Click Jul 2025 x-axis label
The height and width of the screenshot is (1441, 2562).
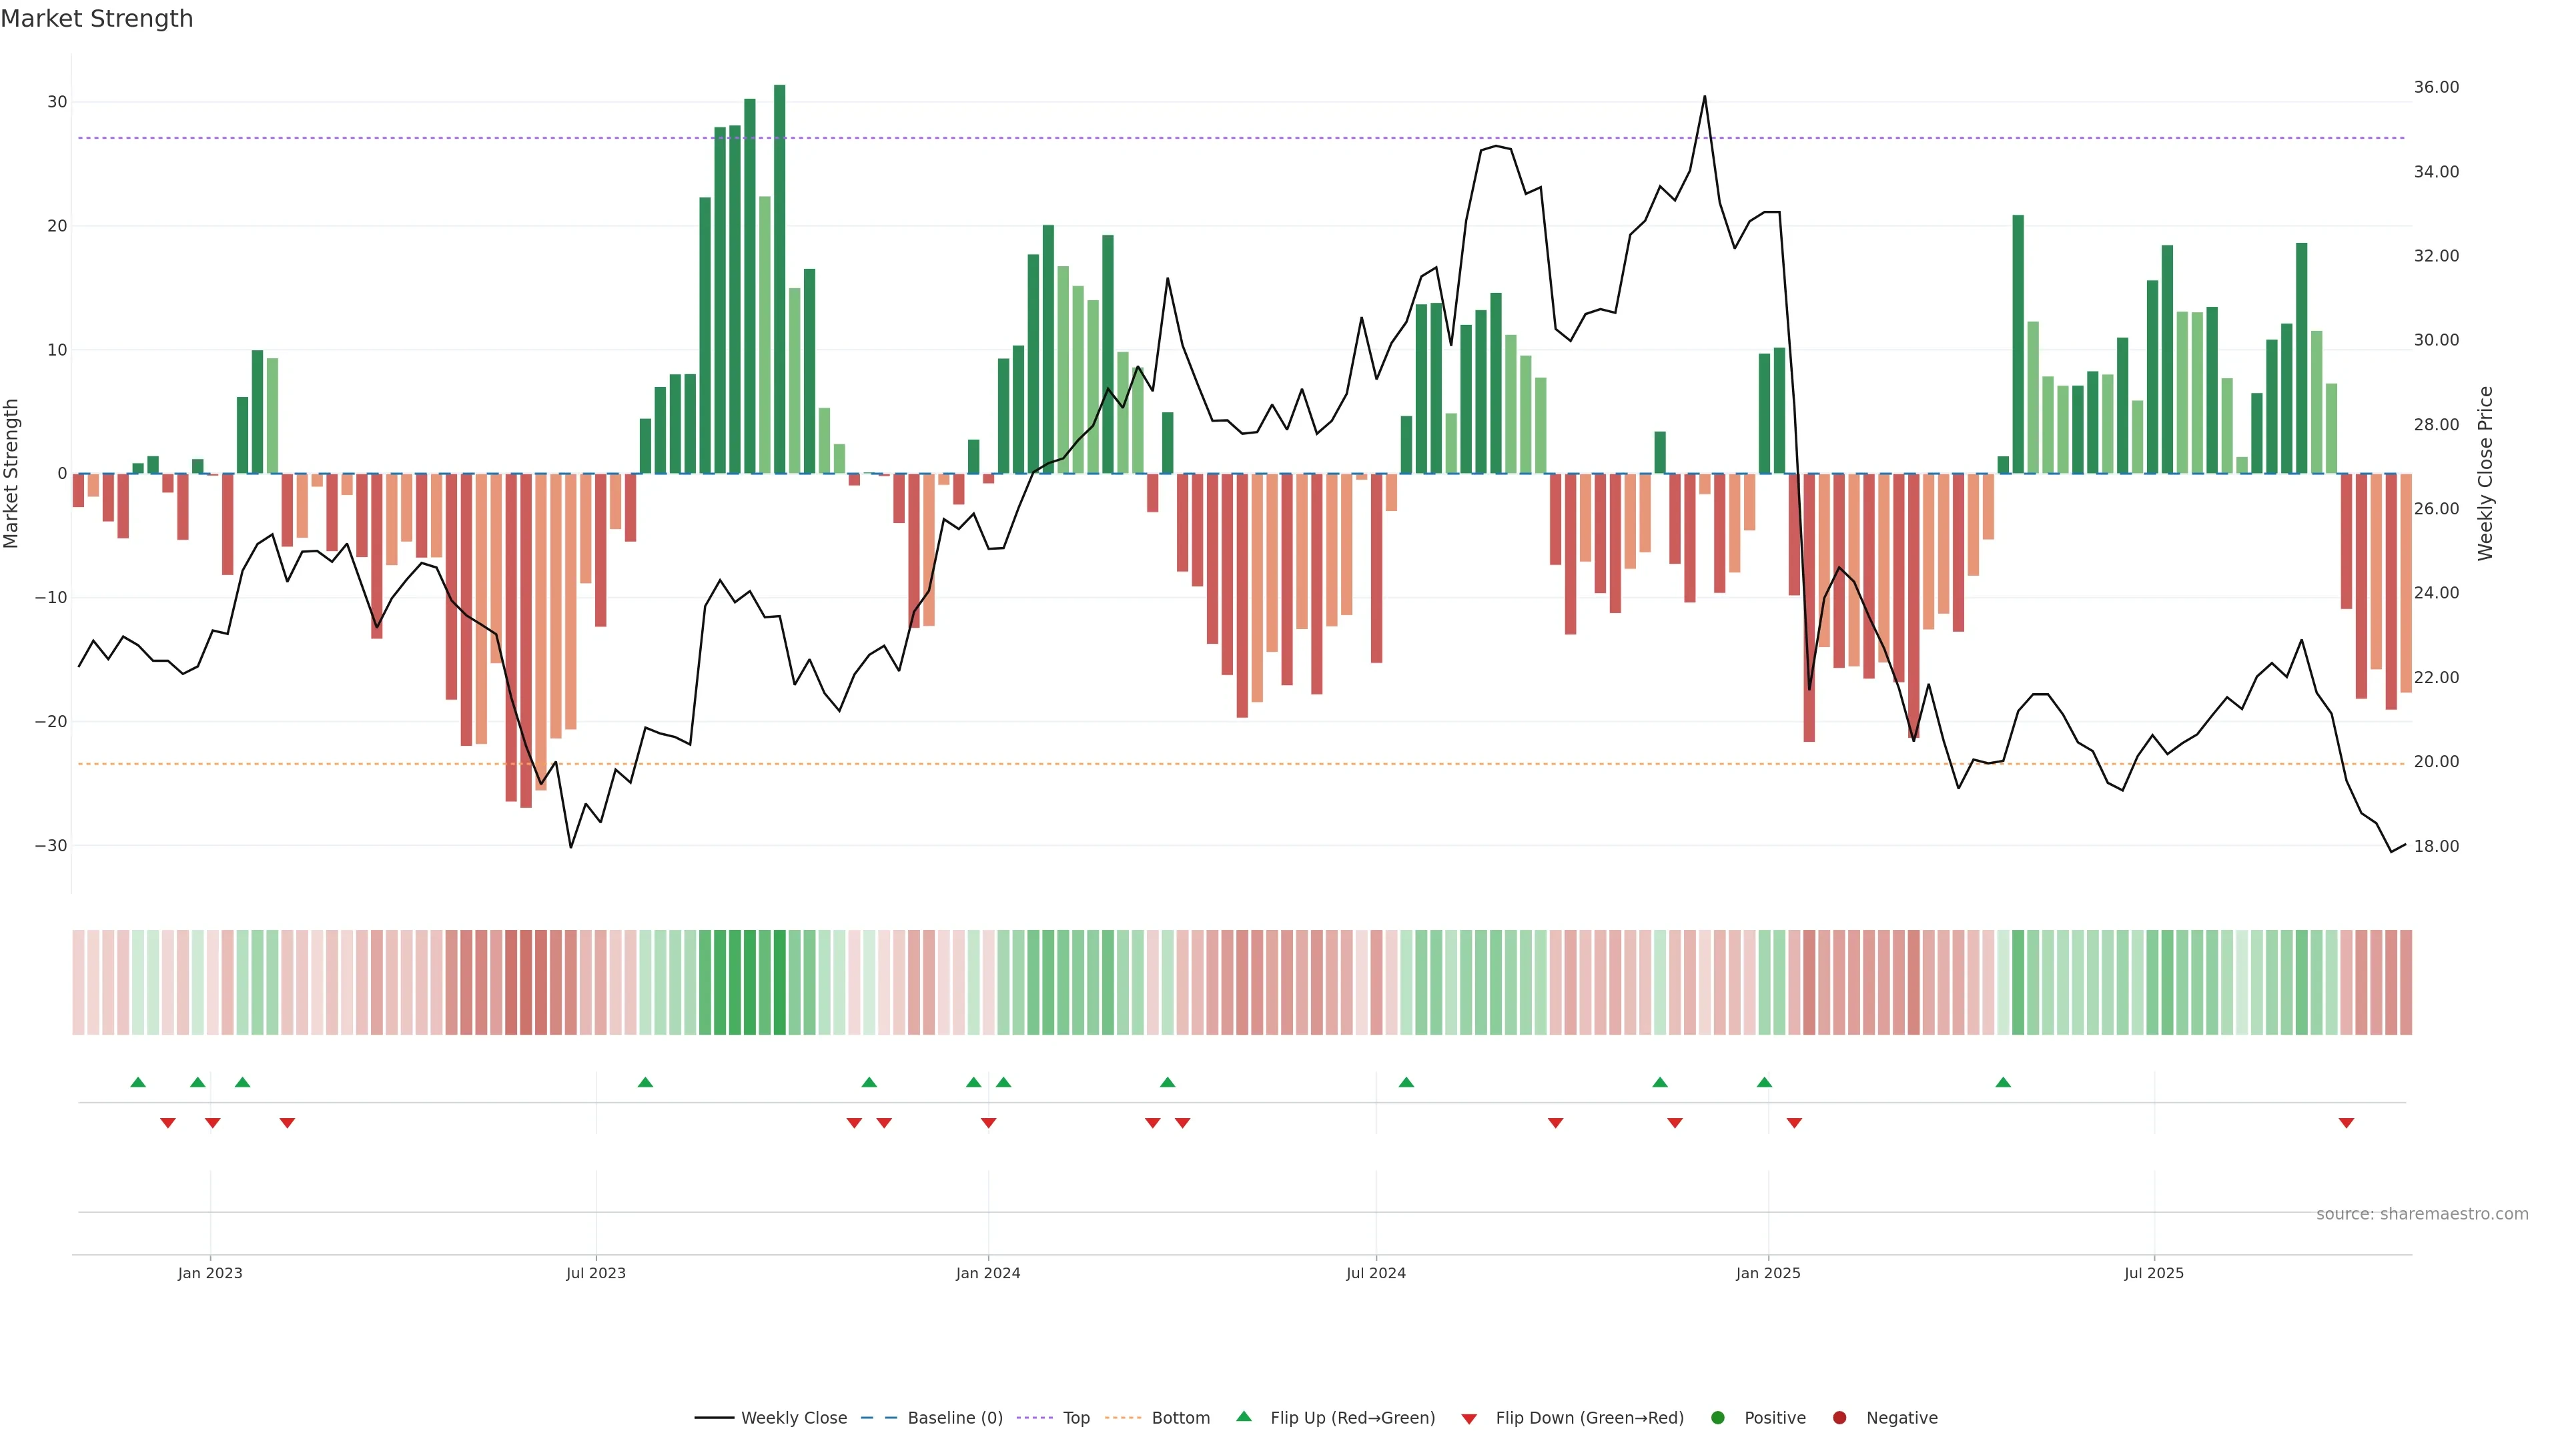pyautogui.click(x=2153, y=1273)
